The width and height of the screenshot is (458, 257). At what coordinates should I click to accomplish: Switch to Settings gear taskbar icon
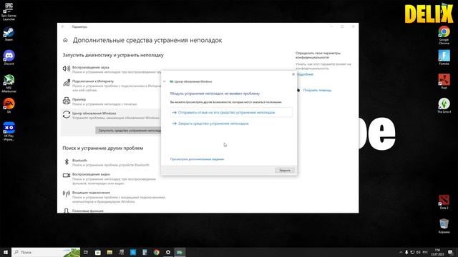[x=168, y=252]
